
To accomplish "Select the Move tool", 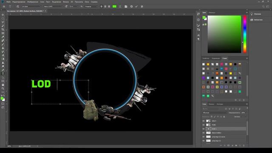I will pyautogui.click(x=3, y=15).
